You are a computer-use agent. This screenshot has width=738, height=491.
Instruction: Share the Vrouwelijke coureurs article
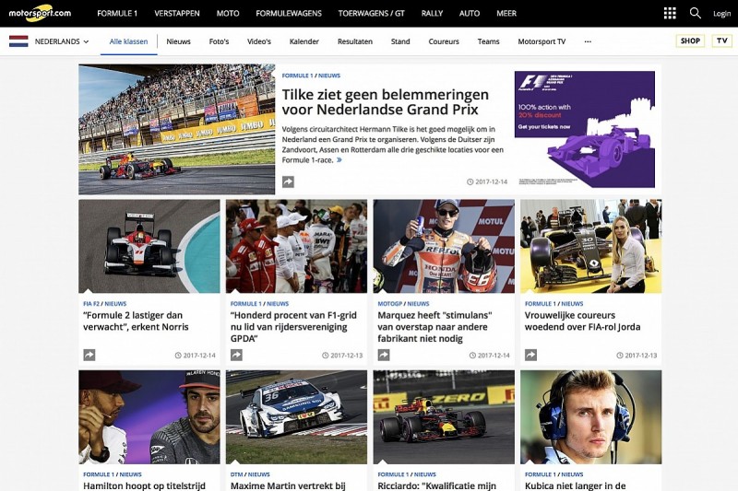tap(531, 356)
